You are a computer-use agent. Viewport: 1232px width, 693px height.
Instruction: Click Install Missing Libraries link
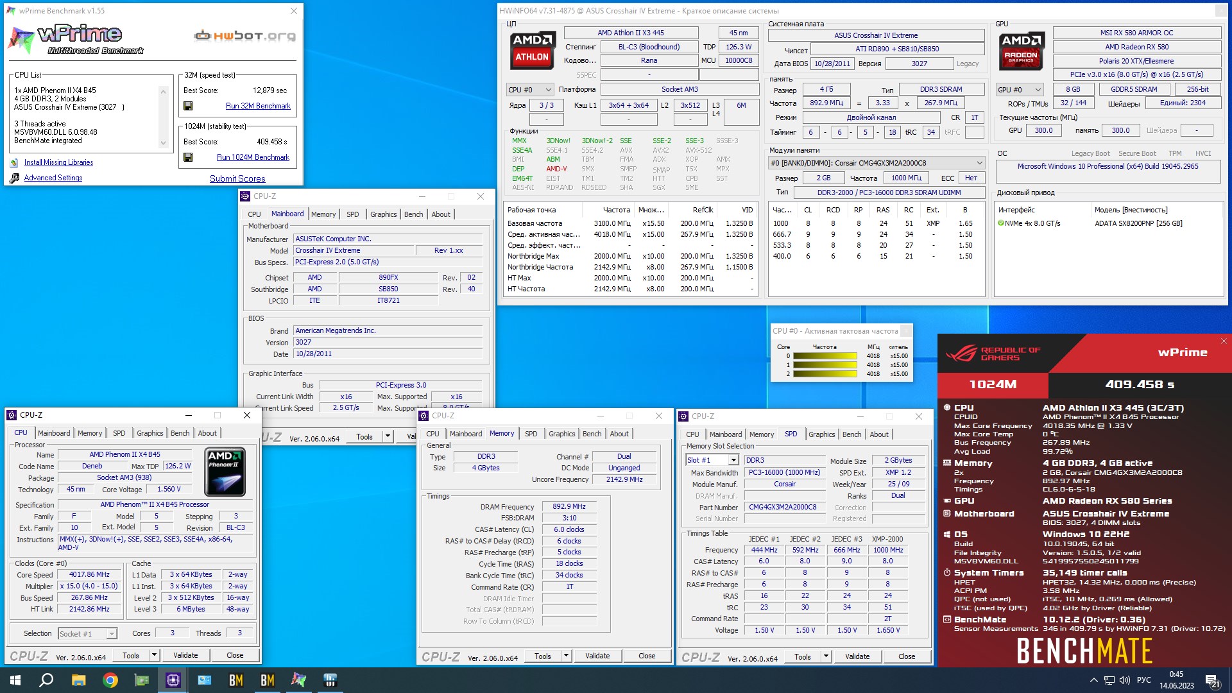[58, 162]
